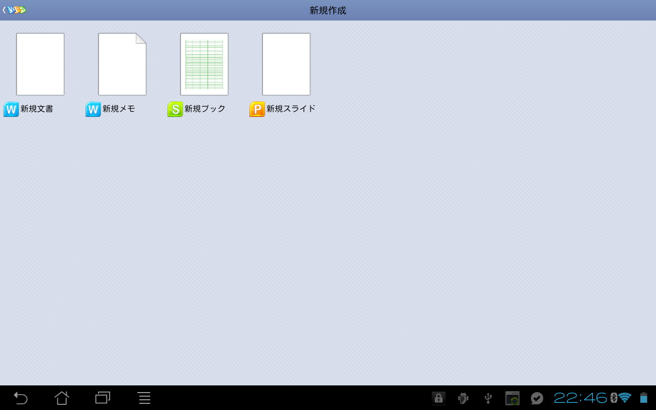Tap the Android back arrow
Viewport: 656px width, 410px height.
click(20, 398)
